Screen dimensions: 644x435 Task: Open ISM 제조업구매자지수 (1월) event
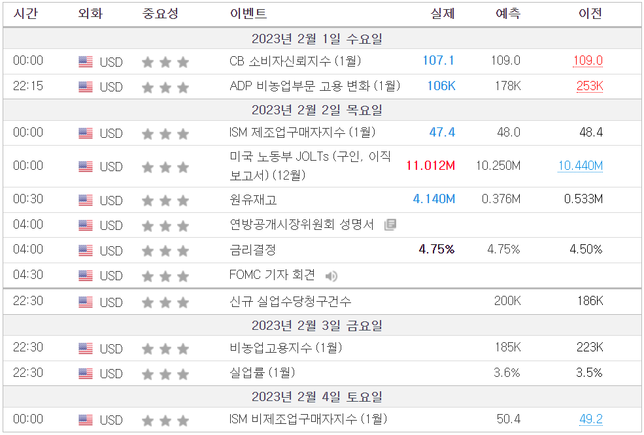302,132
